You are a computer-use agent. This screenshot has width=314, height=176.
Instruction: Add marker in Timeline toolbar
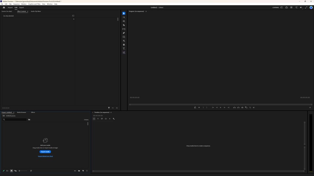[x=110, y=119]
